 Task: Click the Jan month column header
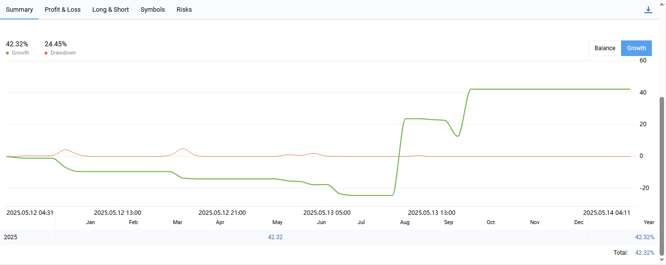90,222
